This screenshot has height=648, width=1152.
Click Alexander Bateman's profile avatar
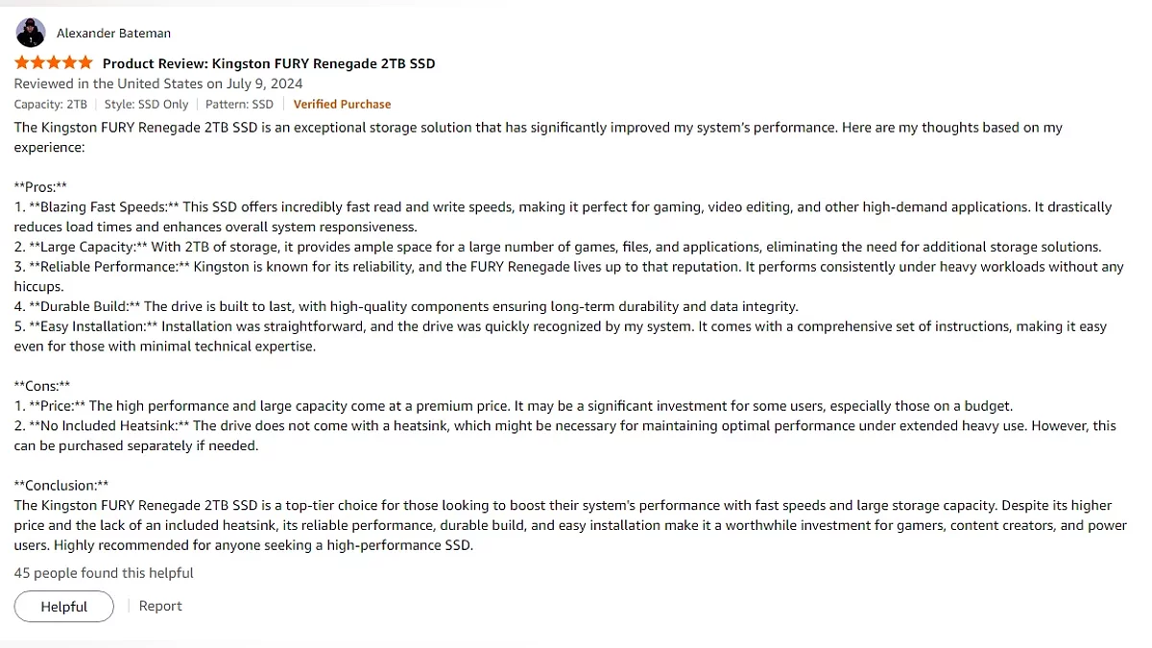coord(31,33)
